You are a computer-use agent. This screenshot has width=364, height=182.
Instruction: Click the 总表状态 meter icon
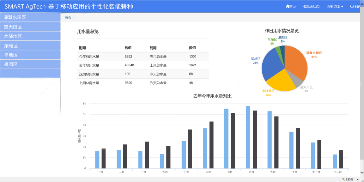[x=304, y=6]
